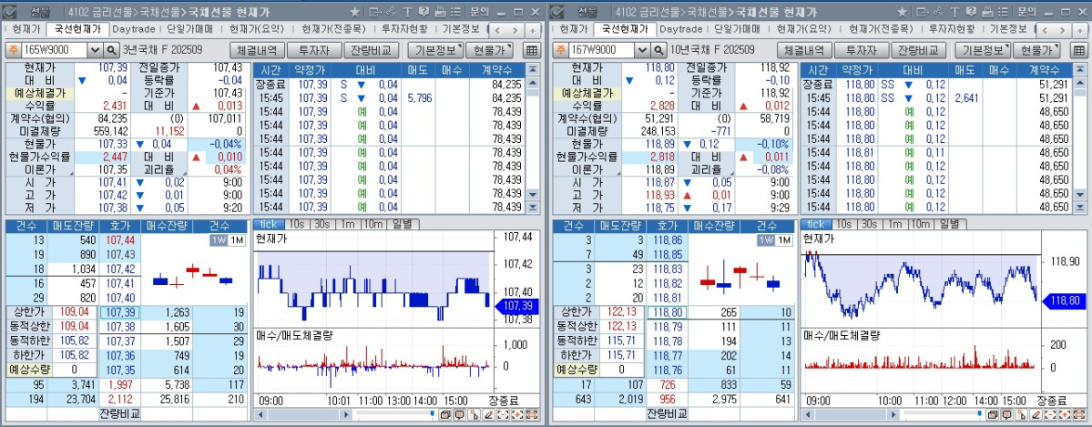Open the 단일가매매 tab in the left window
This screenshot has height=427, width=1092.
coord(190,29)
